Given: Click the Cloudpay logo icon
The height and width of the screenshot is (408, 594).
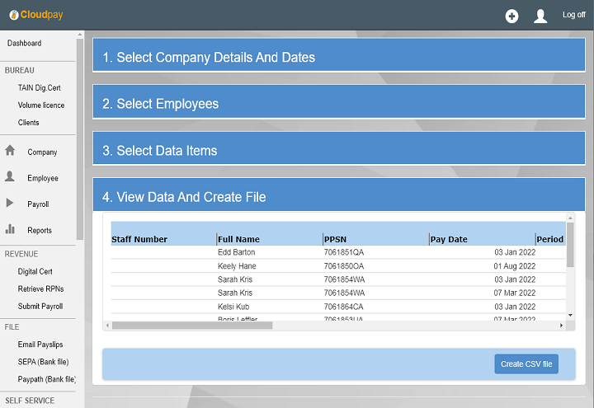Looking at the screenshot, I should click(14, 15).
